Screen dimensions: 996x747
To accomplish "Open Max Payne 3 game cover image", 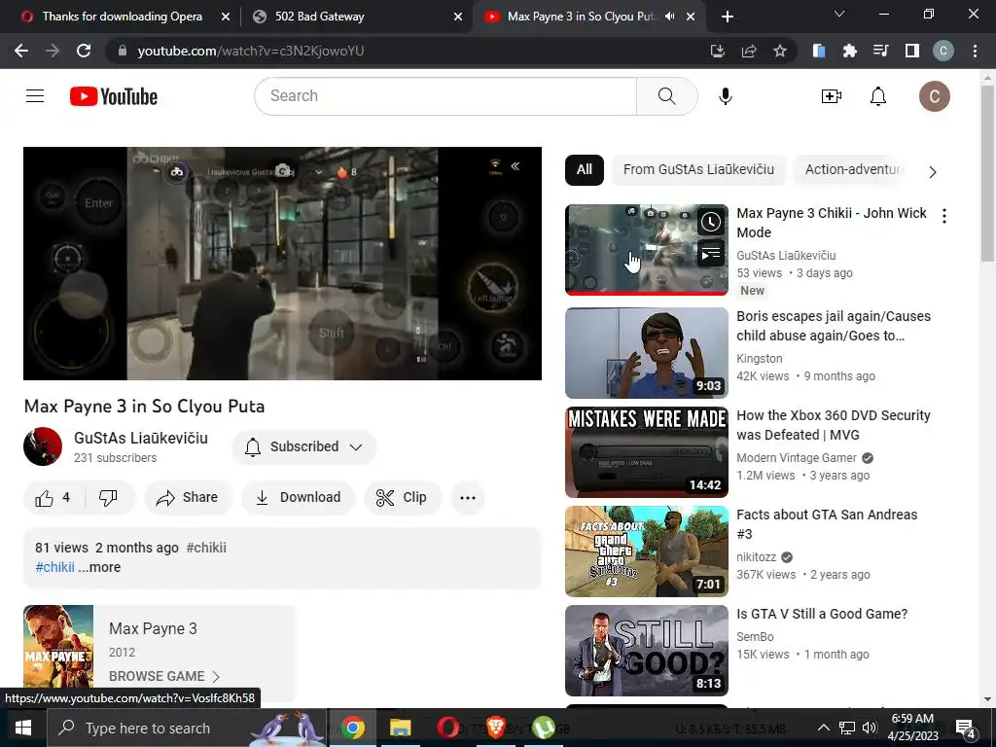I will 58,647.
